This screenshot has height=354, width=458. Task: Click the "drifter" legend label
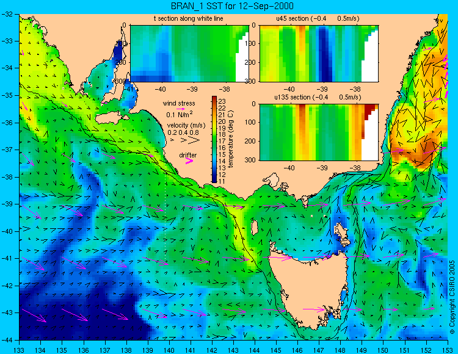(188, 155)
